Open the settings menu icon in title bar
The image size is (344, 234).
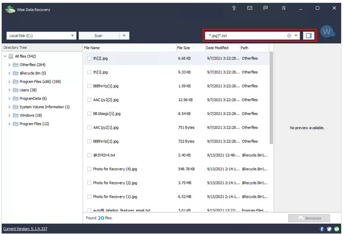[x=283, y=8]
